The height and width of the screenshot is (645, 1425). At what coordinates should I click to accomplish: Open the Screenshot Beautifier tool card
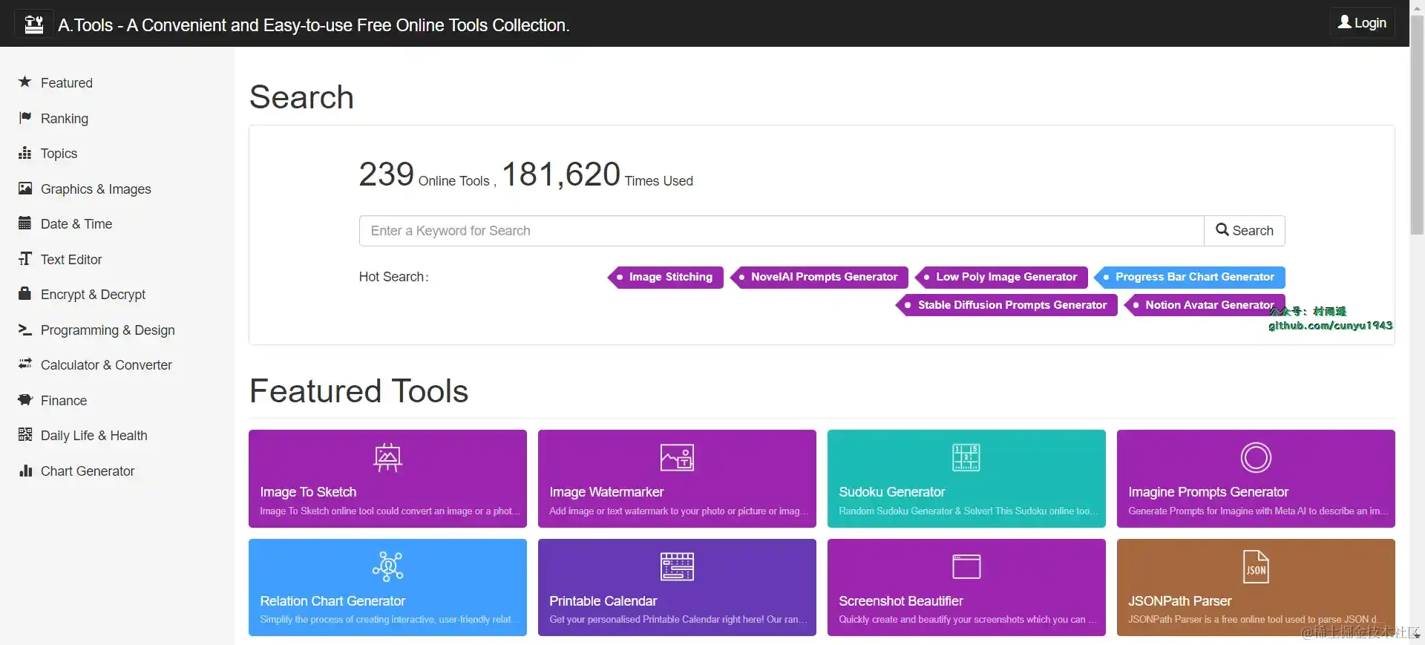(x=966, y=587)
